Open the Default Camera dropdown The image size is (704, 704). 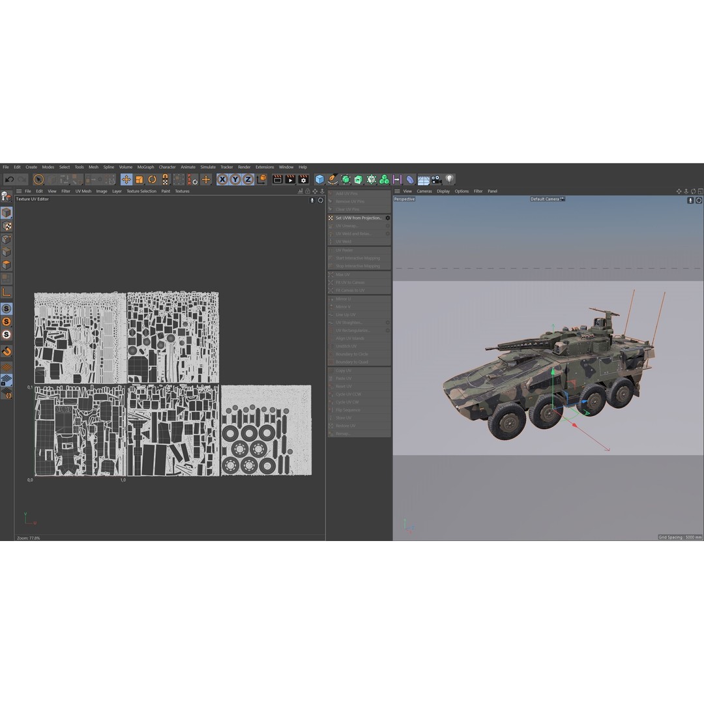pos(546,199)
